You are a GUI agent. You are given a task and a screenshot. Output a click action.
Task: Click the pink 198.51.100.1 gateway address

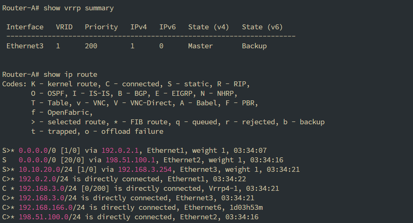click(x=130, y=160)
